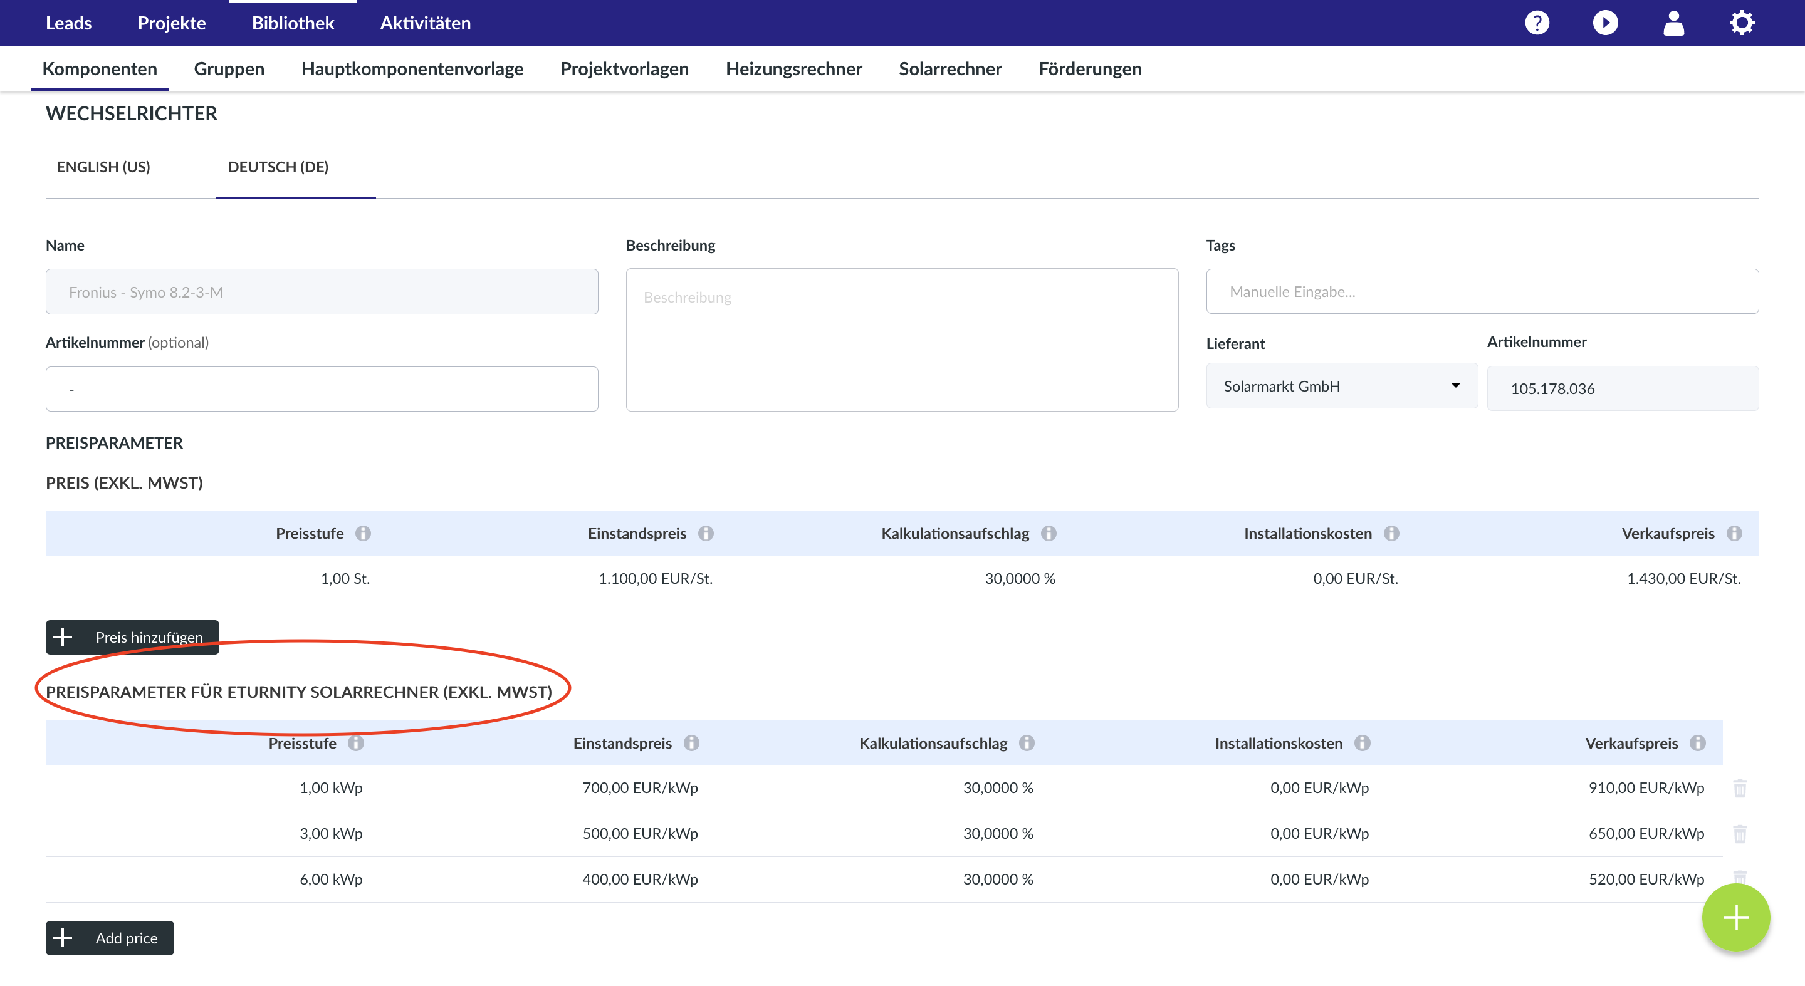Viewport: 1805px width, 986px height.
Task: Delete the 3,00 kWp price row
Action: pyautogui.click(x=1739, y=833)
